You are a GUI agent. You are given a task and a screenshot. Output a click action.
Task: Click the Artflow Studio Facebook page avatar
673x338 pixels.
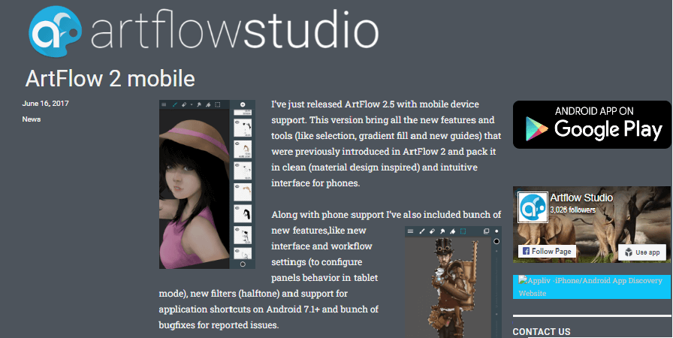tap(533, 207)
